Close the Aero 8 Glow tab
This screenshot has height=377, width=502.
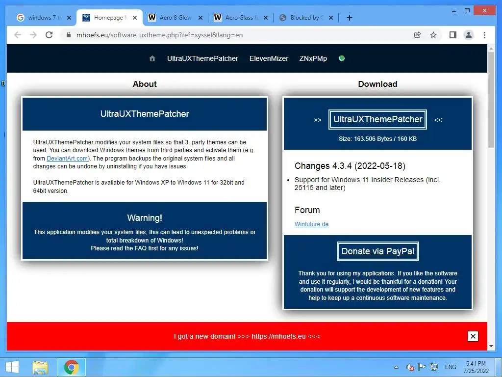(x=201, y=18)
